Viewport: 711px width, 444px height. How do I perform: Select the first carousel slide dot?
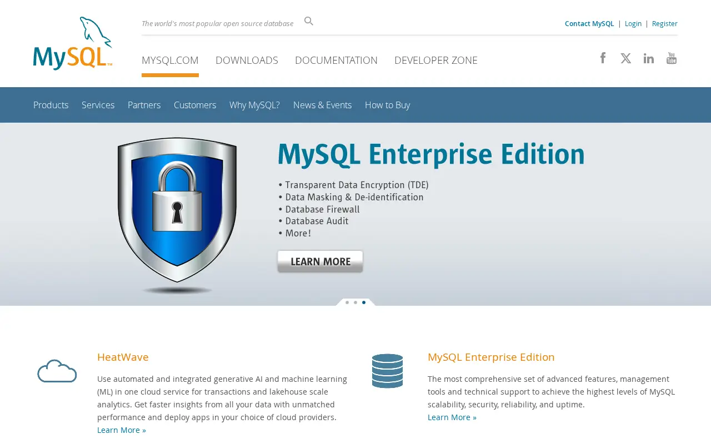click(347, 302)
